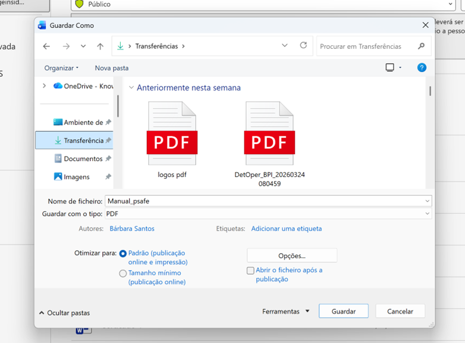The image size is (465, 343).
Task: Open the help question mark icon
Action: [422, 68]
